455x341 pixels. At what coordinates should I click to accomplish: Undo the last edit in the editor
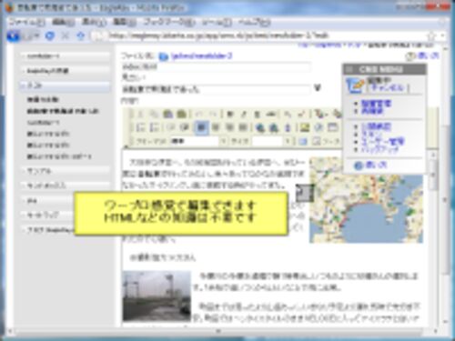[199, 114]
